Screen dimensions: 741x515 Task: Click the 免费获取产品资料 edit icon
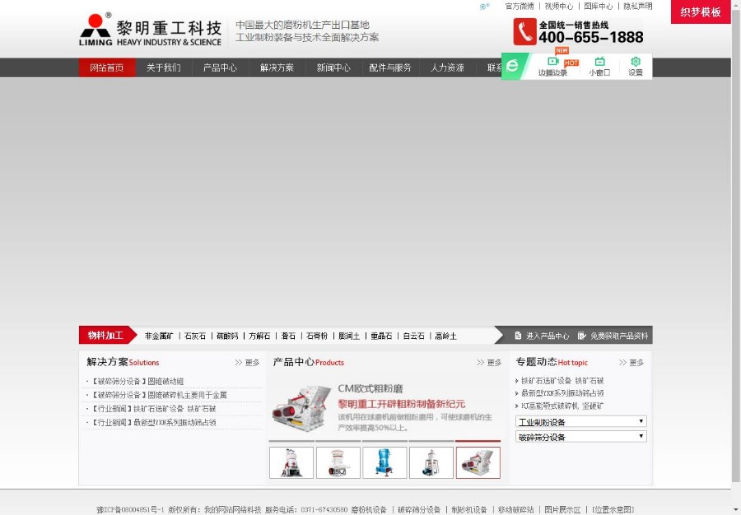[x=582, y=336]
